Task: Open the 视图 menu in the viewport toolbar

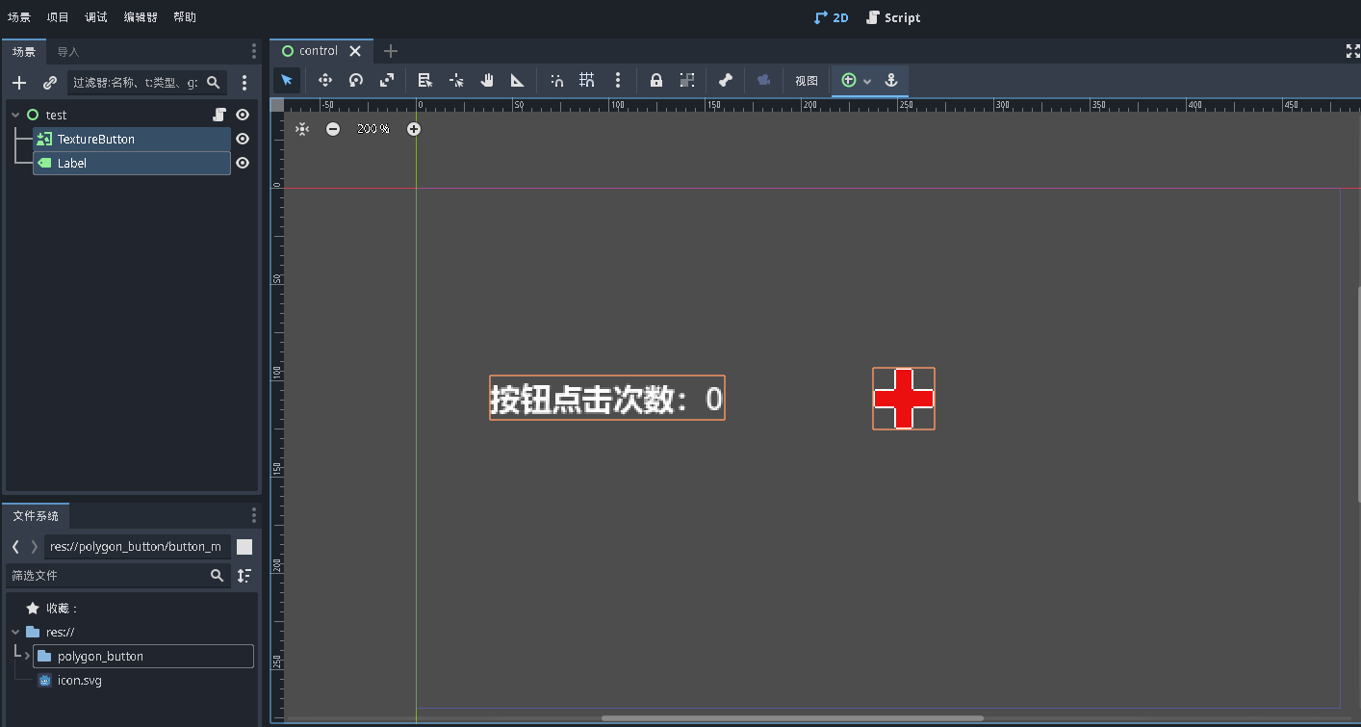Action: click(x=806, y=81)
